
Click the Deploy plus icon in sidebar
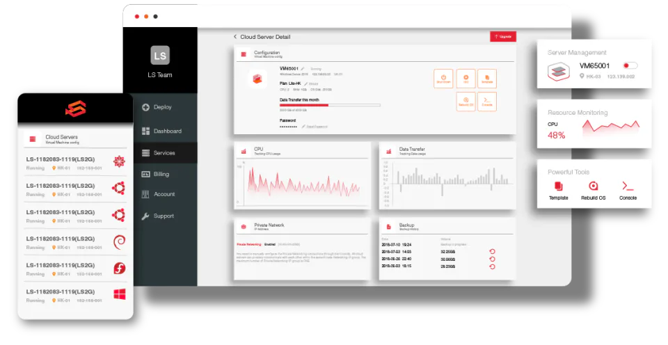coord(145,107)
